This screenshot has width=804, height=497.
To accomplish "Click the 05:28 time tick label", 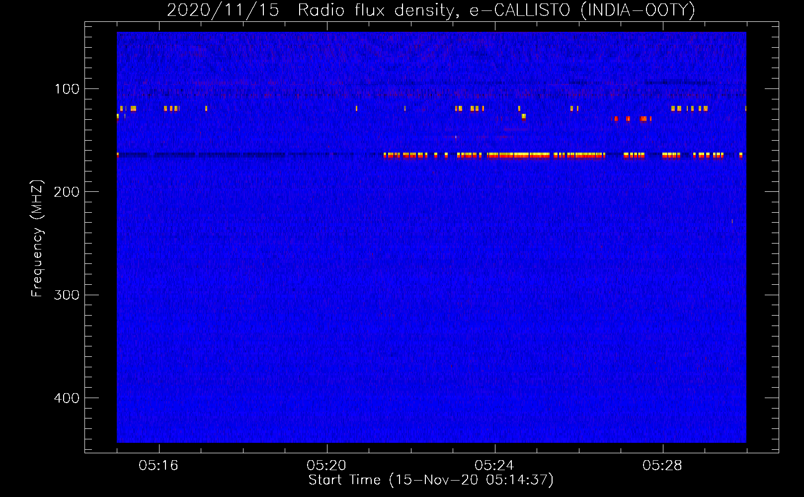I will (662, 465).
